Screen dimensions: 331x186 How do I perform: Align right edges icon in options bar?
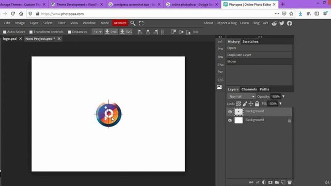(156, 32)
